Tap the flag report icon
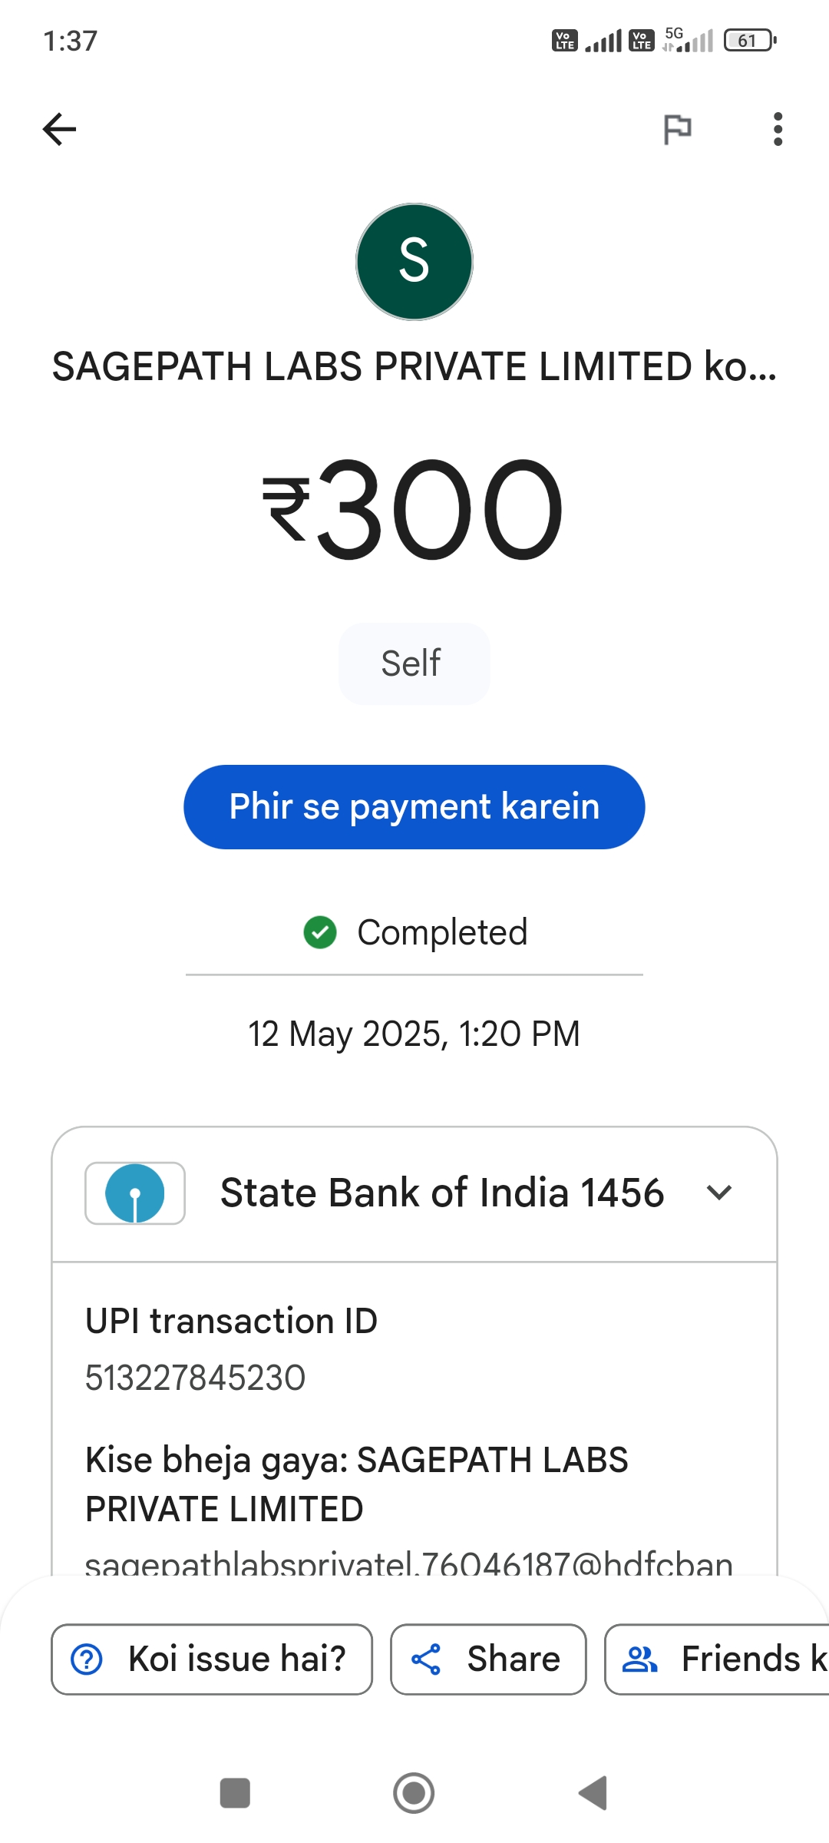Image resolution: width=829 pixels, height=1843 pixels. coord(677,128)
